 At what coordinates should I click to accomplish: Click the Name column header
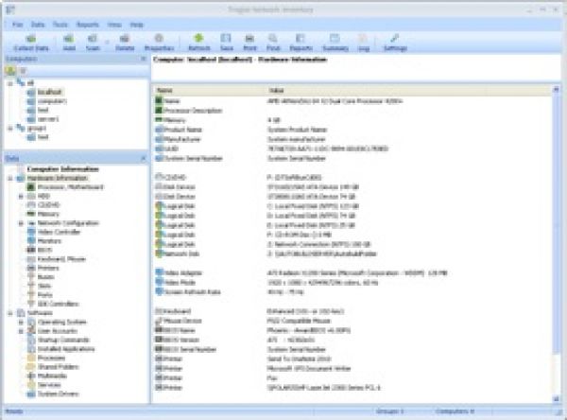(170, 90)
